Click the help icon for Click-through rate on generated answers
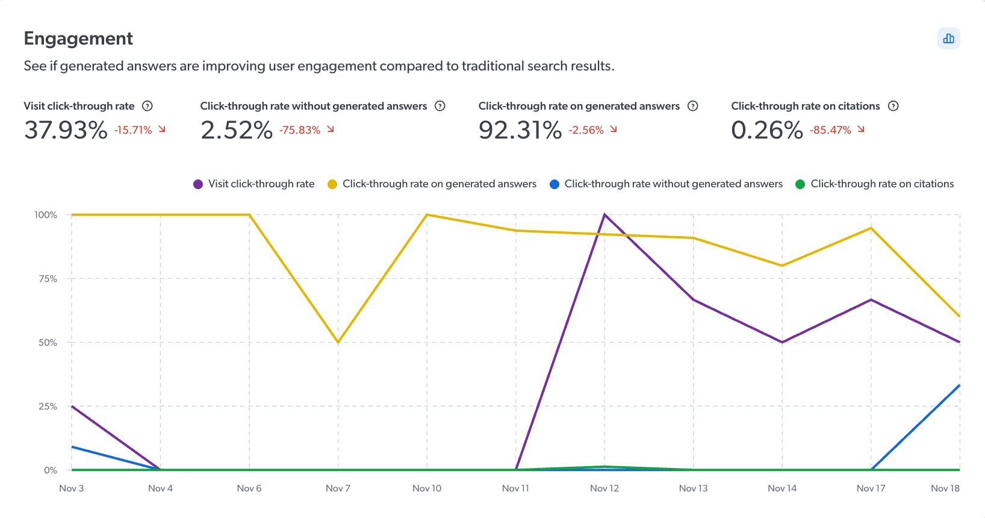The image size is (985, 518). [693, 106]
